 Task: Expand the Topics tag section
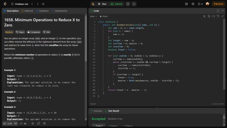20,32
